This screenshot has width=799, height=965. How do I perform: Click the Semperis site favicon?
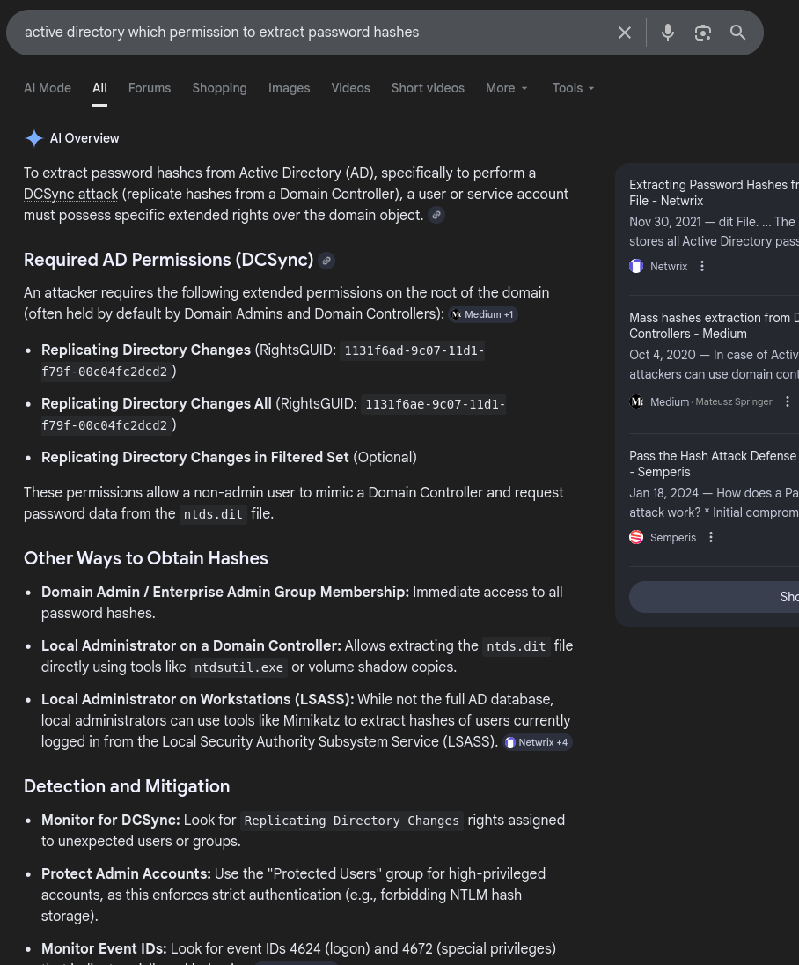point(636,537)
